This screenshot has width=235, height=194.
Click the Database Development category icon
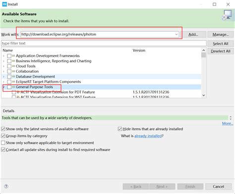pos(13,76)
